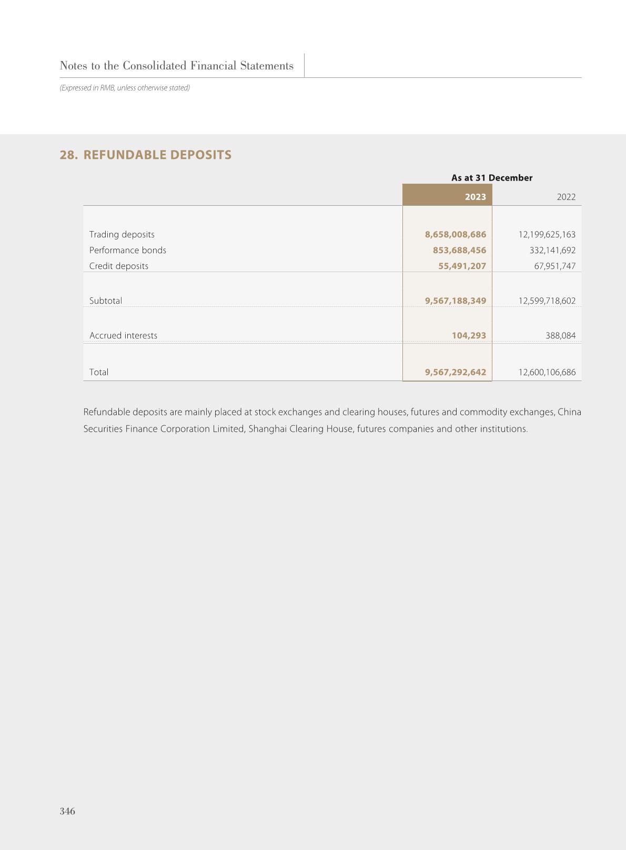This screenshot has width=626, height=850.
Task: Select the 2022 trading deposits value 12,199,625,163
Action: (547, 234)
